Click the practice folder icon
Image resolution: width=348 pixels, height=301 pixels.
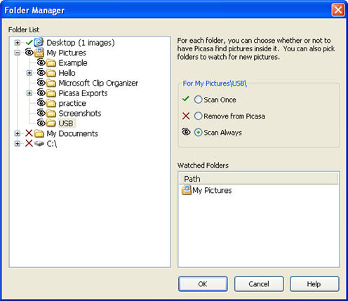coord(51,103)
